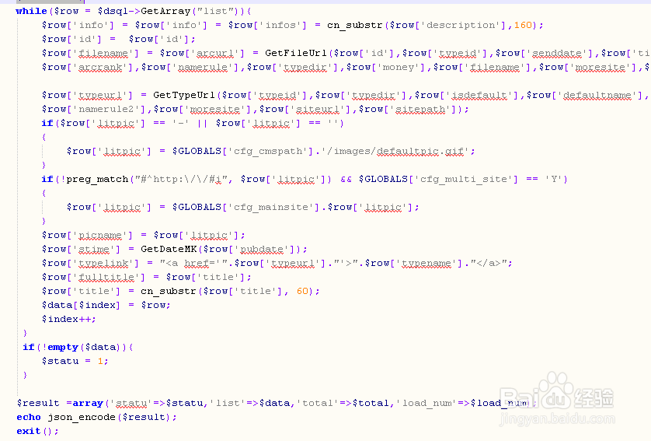The image size is (651, 441).
Task: Click the 'picname' array key
Action: (x=100, y=235)
